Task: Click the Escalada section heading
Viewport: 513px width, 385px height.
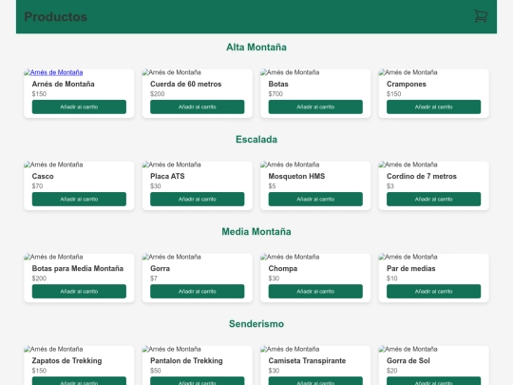Action: tap(256, 140)
